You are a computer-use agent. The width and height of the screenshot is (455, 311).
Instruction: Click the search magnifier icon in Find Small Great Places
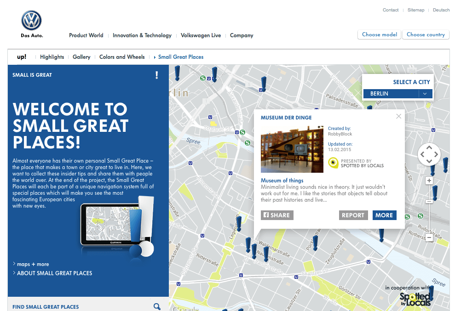point(157,306)
